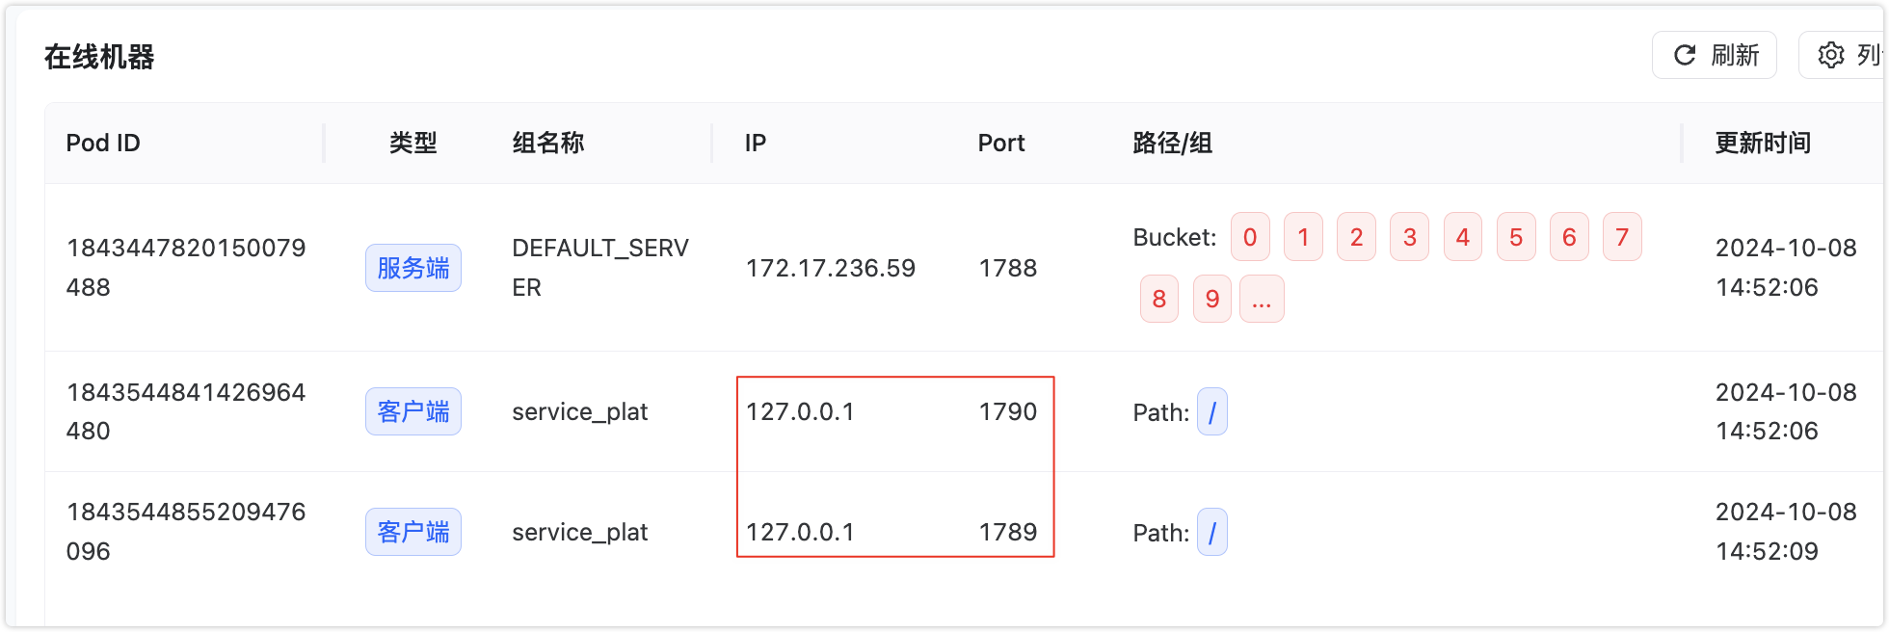
Task: Select bucket tag 3
Action: [1409, 237]
